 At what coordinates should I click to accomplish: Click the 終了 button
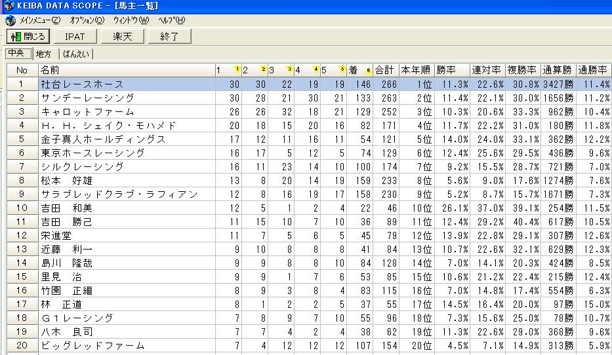coord(170,37)
